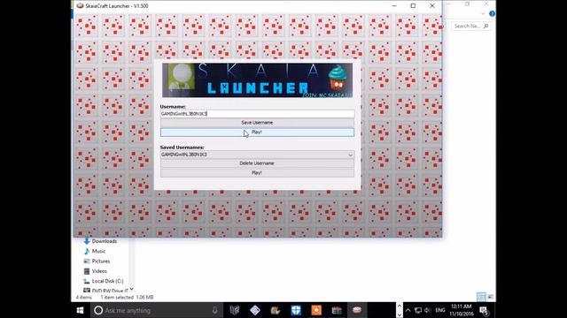This screenshot has width=567, height=318.
Task: Expand the Saved Usernames dropdown arrow
Action: pyautogui.click(x=350, y=155)
